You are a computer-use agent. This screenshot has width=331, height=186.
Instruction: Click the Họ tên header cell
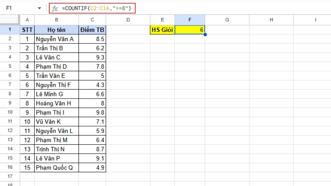coord(56,30)
